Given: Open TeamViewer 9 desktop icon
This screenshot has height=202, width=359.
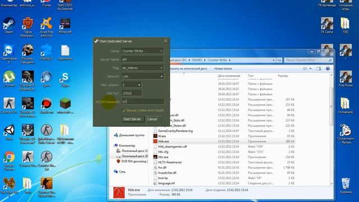Looking at the screenshot, I should coord(9,54).
